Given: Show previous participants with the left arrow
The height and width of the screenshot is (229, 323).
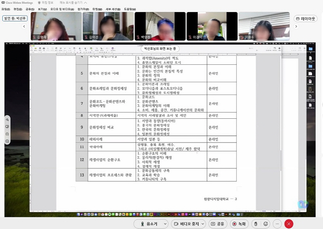Looking at the screenshot, I should [x=24, y=26].
